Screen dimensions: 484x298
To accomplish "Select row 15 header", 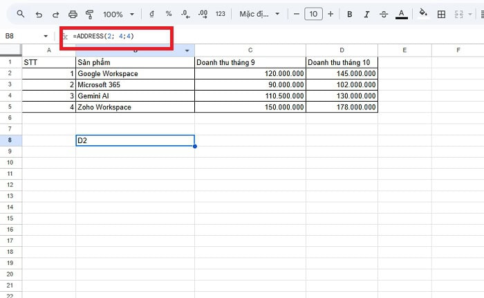I will [x=10, y=218].
